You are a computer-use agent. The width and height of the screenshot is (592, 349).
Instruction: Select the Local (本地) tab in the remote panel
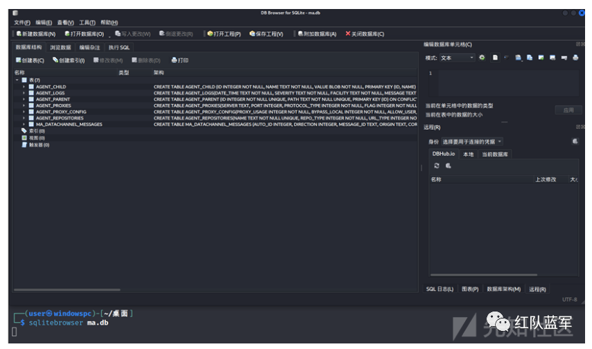(x=468, y=155)
